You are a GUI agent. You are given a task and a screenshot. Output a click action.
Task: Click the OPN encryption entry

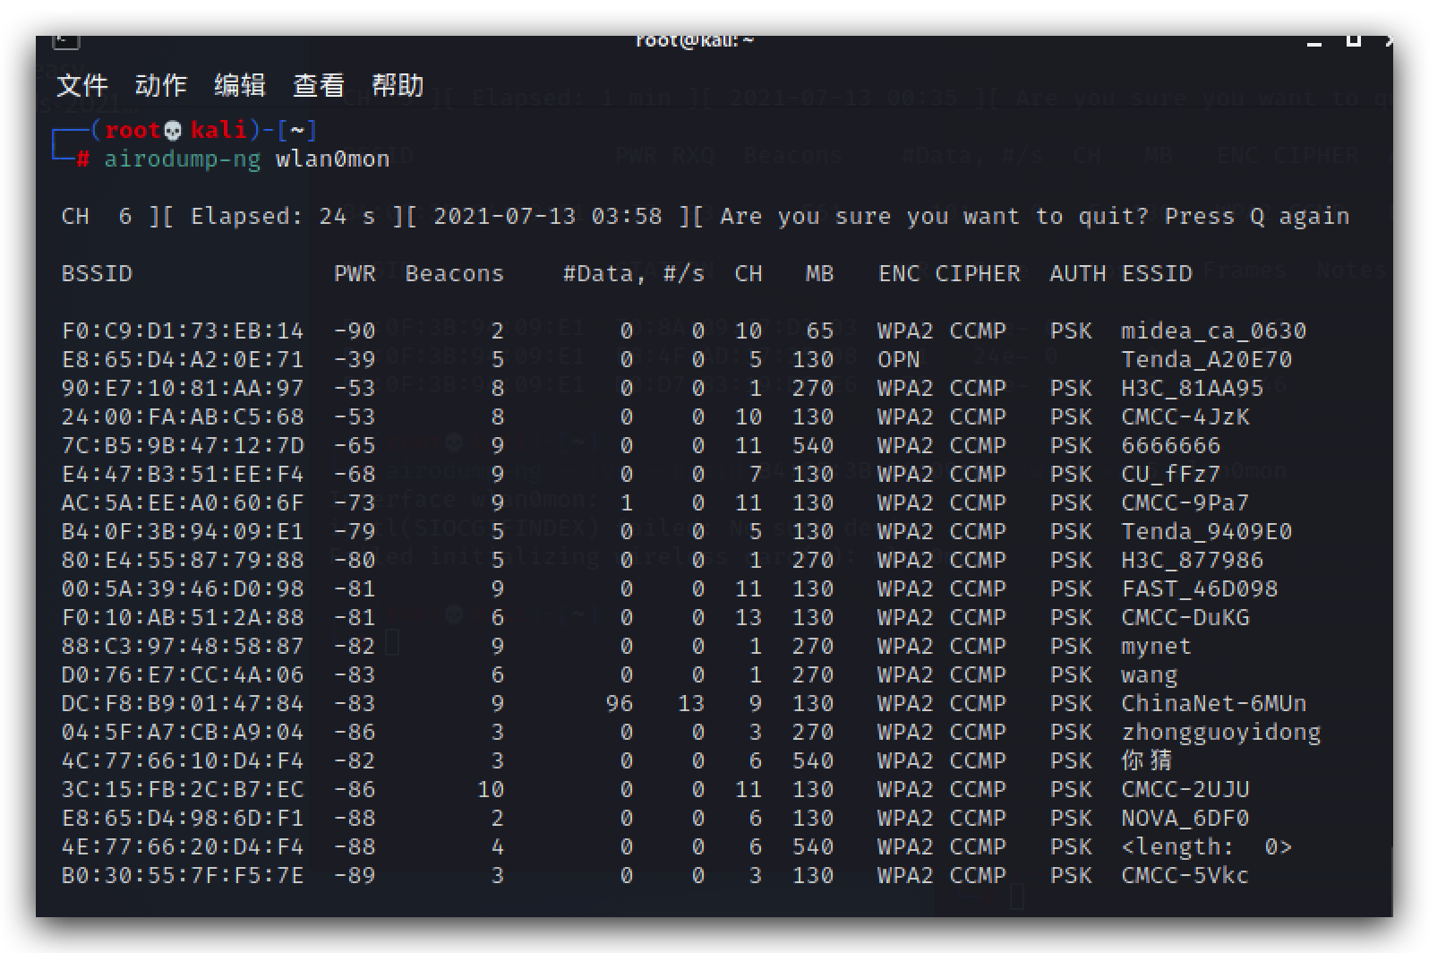pos(899,360)
